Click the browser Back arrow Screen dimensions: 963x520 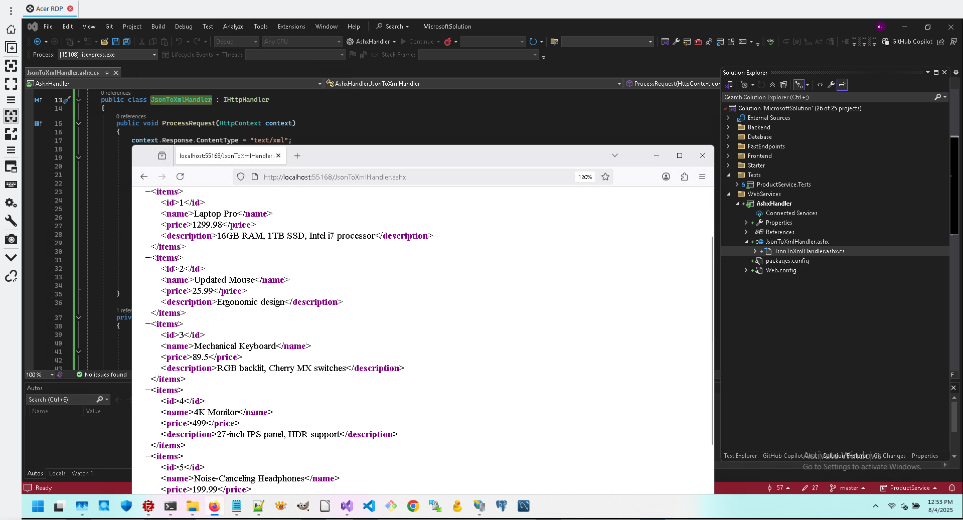pos(144,177)
